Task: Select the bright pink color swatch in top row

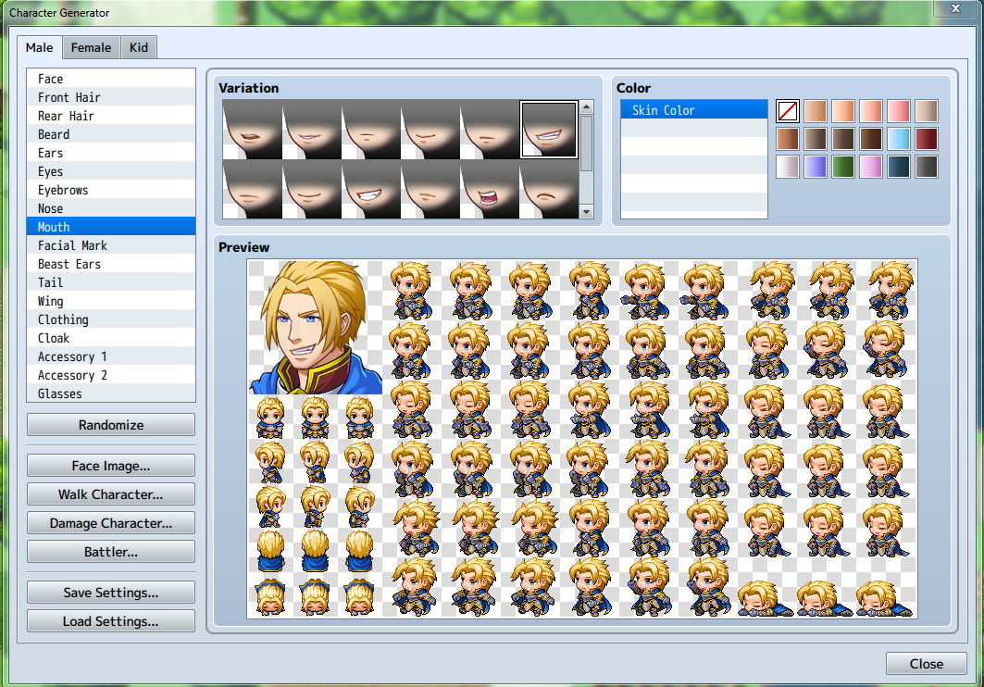Action: click(x=899, y=111)
